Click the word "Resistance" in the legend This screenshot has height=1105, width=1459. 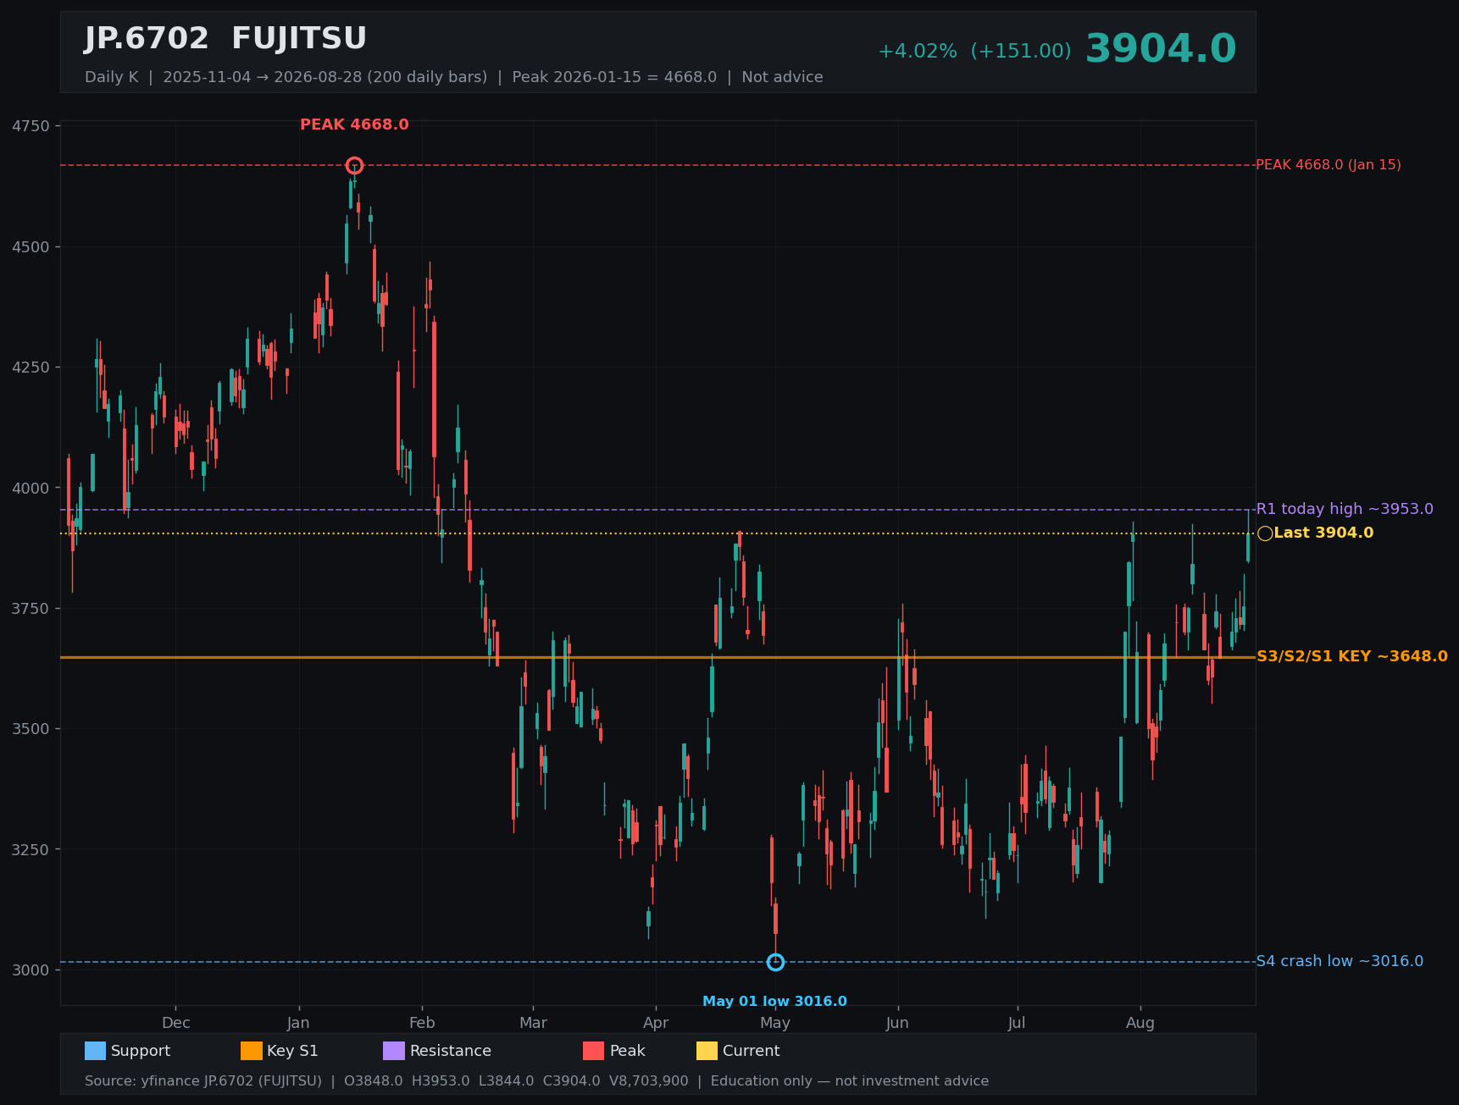click(x=451, y=1051)
